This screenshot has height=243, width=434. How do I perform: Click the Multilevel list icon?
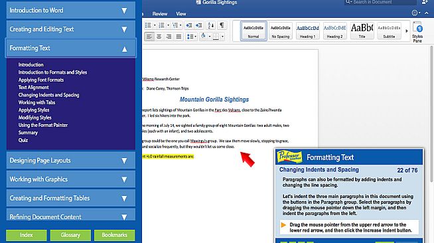tap(175, 25)
